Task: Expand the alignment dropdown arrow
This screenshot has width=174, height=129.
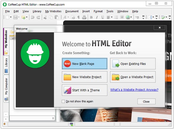Action: tap(112, 17)
